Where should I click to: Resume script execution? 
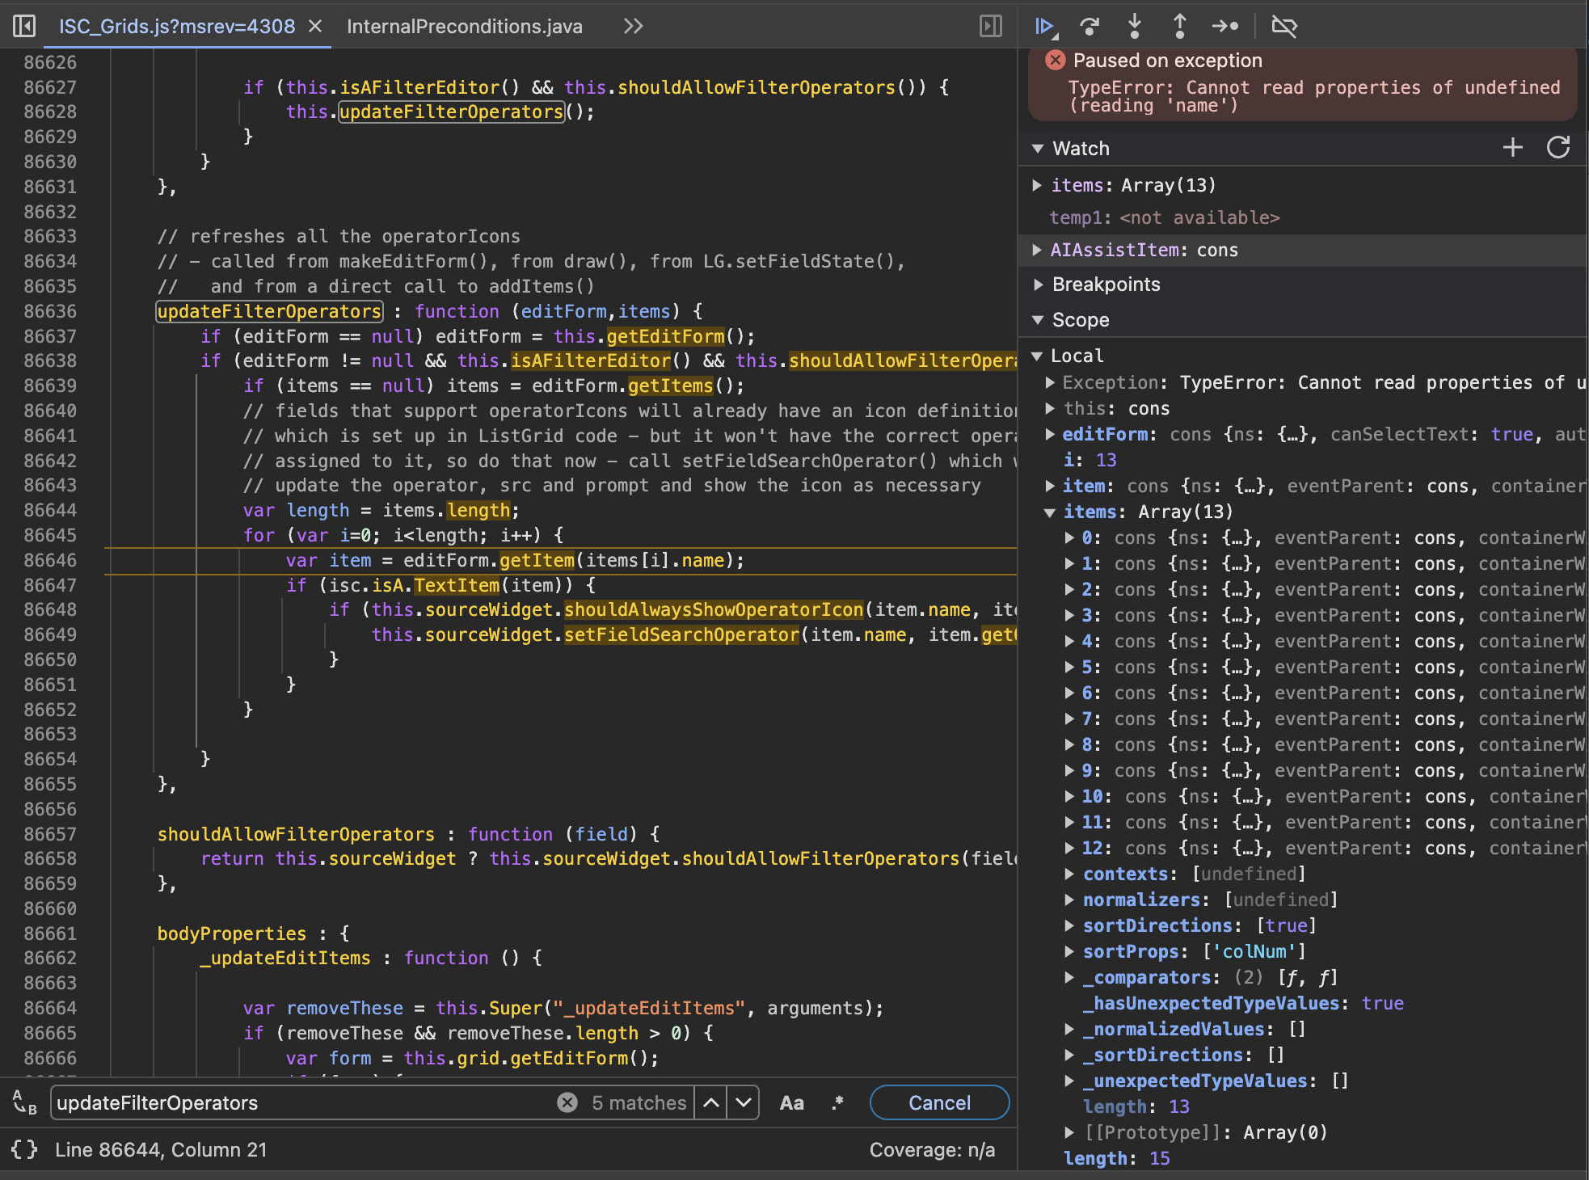(x=1043, y=27)
